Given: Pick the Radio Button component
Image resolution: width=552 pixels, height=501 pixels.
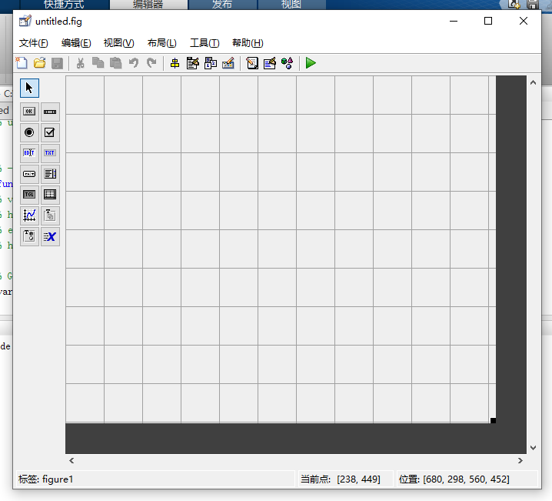Looking at the screenshot, I should 29,132.
